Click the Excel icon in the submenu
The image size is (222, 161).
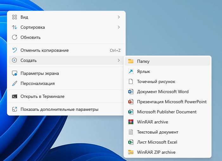pyautogui.click(x=131, y=142)
